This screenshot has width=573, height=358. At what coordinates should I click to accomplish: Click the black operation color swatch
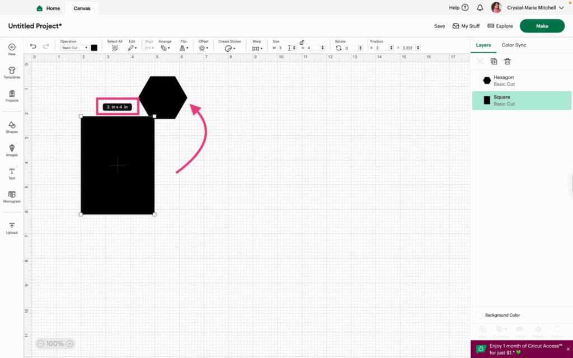94,48
